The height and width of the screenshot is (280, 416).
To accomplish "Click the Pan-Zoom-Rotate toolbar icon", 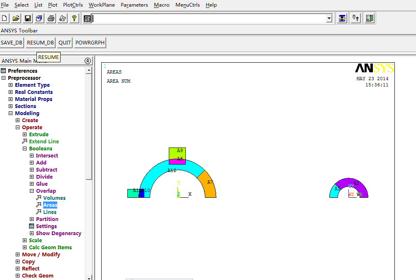I will [x=39, y=18].
